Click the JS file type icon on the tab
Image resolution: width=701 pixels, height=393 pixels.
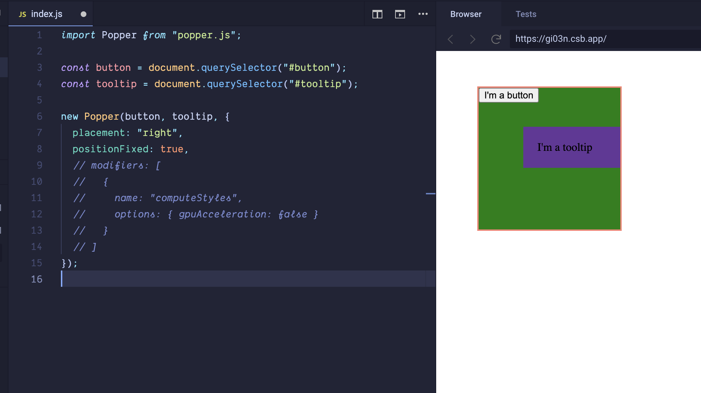(x=22, y=14)
